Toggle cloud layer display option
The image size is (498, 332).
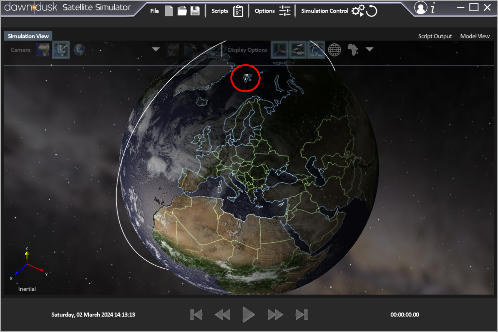(x=297, y=50)
